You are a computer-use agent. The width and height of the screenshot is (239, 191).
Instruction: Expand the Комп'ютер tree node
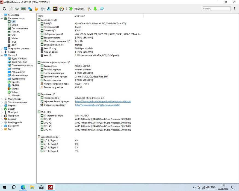click(x=2, y=15)
